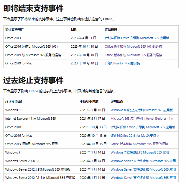The width and height of the screenshot is (186, 185).
Task: Open the details link in the Windows Server 2012 R2 row
Action: coord(143,178)
